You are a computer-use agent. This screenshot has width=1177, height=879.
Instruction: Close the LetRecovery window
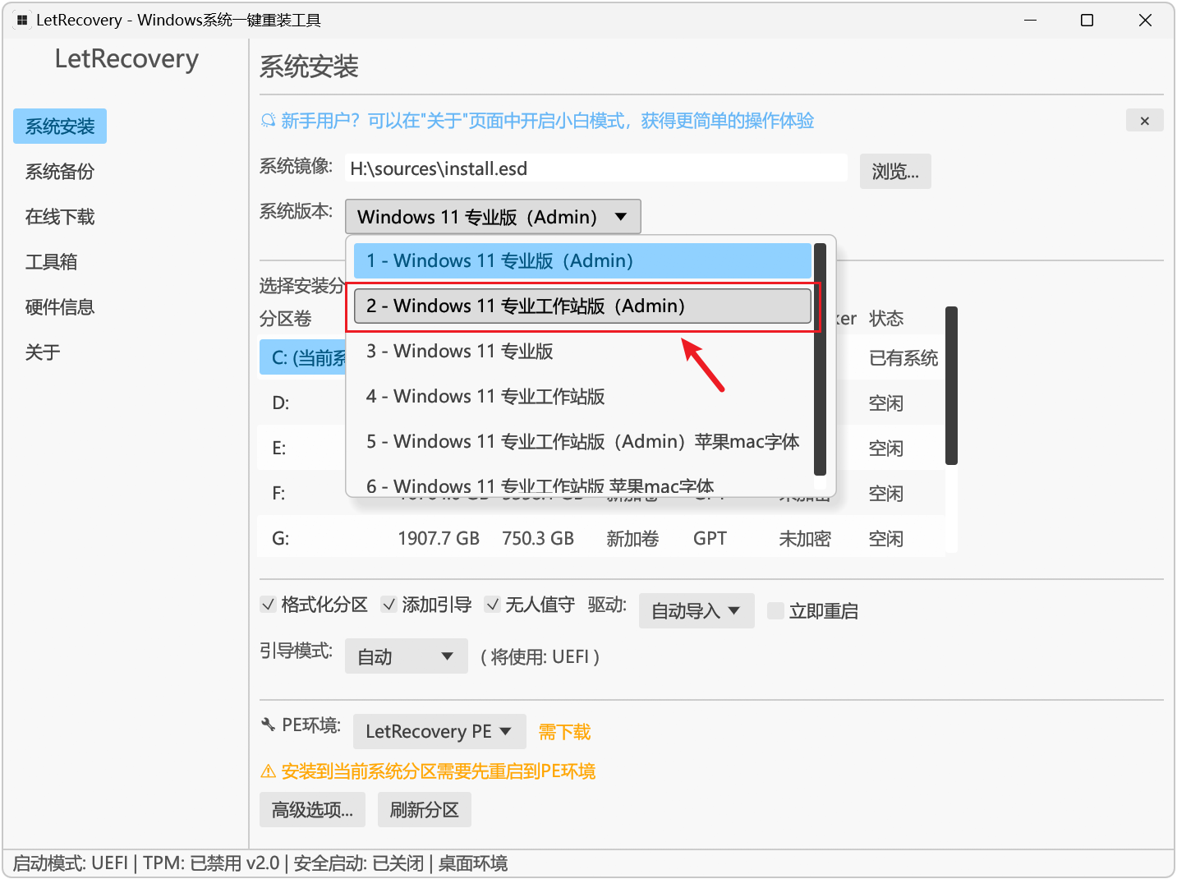tap(1145, 20)
